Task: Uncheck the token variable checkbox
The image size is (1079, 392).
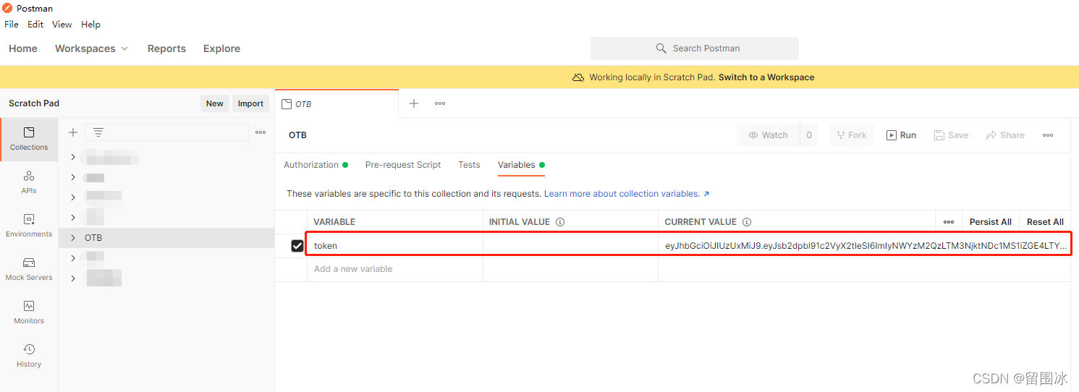Action: pyautogui.click(x=297, y=246)
